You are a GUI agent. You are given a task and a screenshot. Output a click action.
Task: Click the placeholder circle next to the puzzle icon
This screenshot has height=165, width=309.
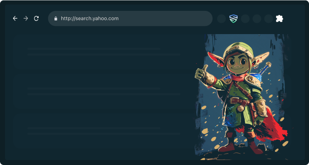269,19
